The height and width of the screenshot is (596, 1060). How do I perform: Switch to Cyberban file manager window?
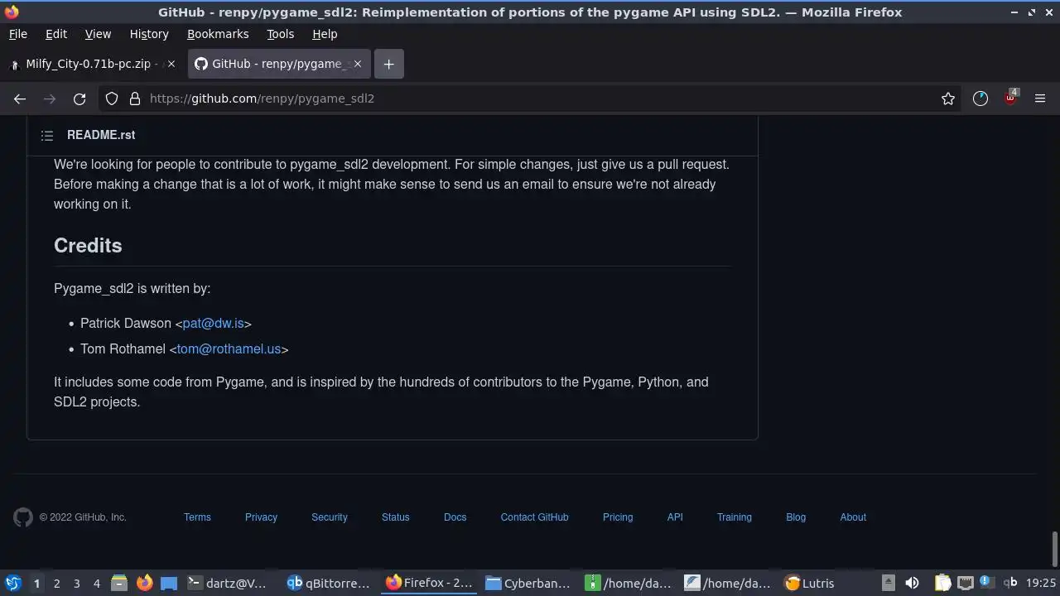click(x=528, y=583)
